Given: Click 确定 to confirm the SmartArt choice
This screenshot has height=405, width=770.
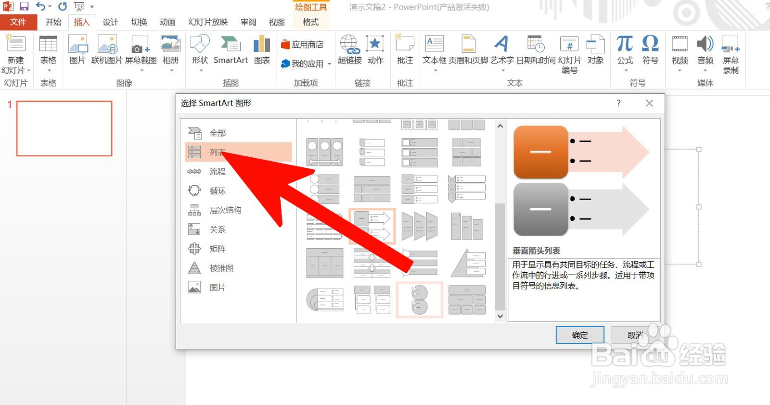Looking at the screenshot, I should pyautogui.click(x=580, y=335).
